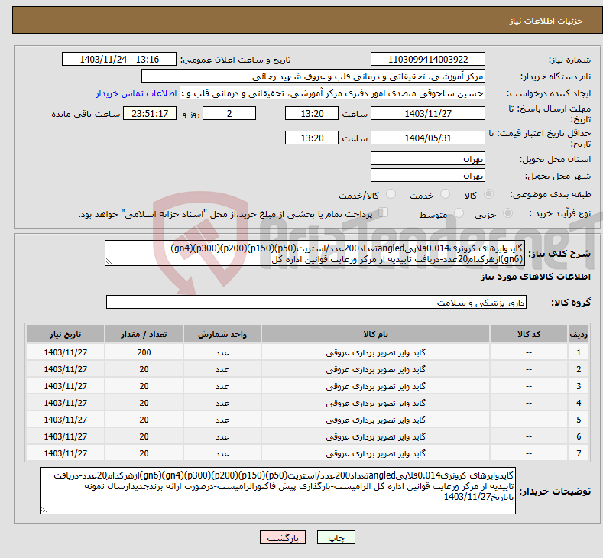Click the شهر محل تحویل field تهران
The height and width of the screenshot is (558, 603).
(x=428, y=175)
